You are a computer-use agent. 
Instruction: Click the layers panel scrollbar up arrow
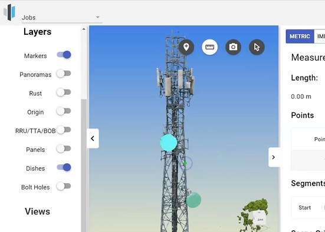click(84, 29)
